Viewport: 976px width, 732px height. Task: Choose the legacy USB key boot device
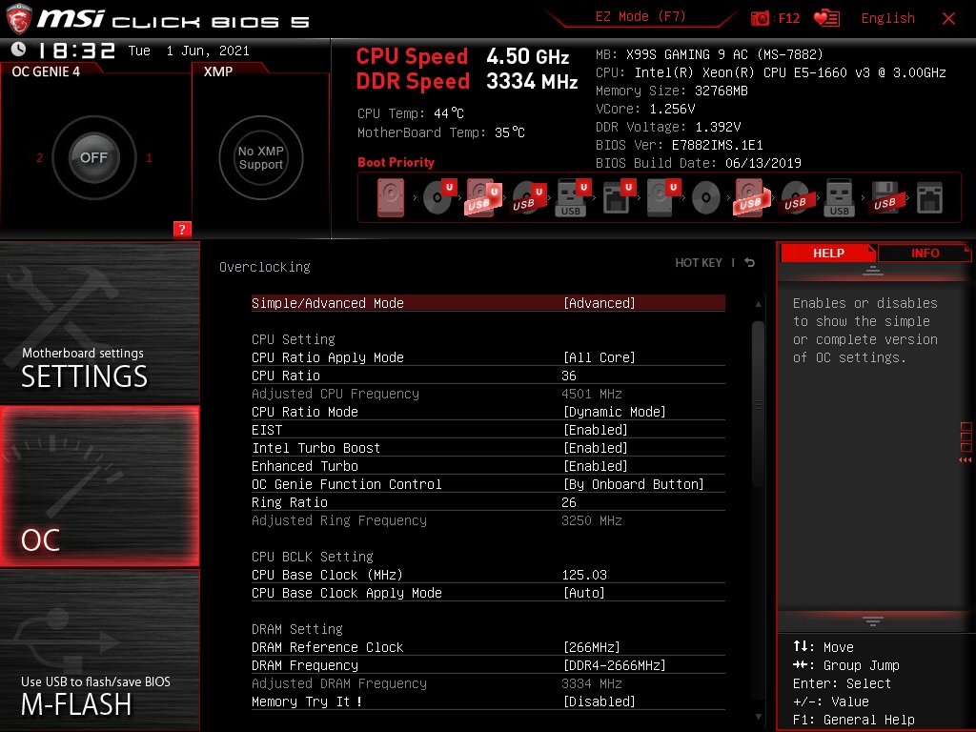(x=839, y=198)
